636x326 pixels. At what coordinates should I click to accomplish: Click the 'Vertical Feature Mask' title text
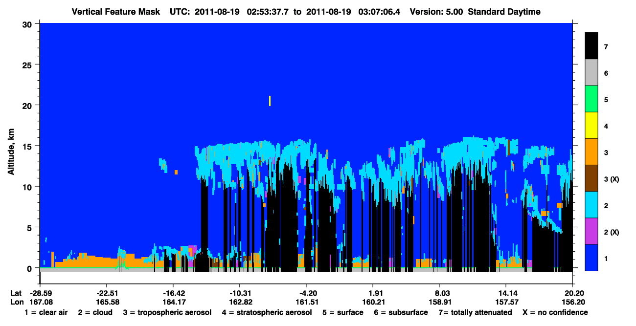point(116,12)
